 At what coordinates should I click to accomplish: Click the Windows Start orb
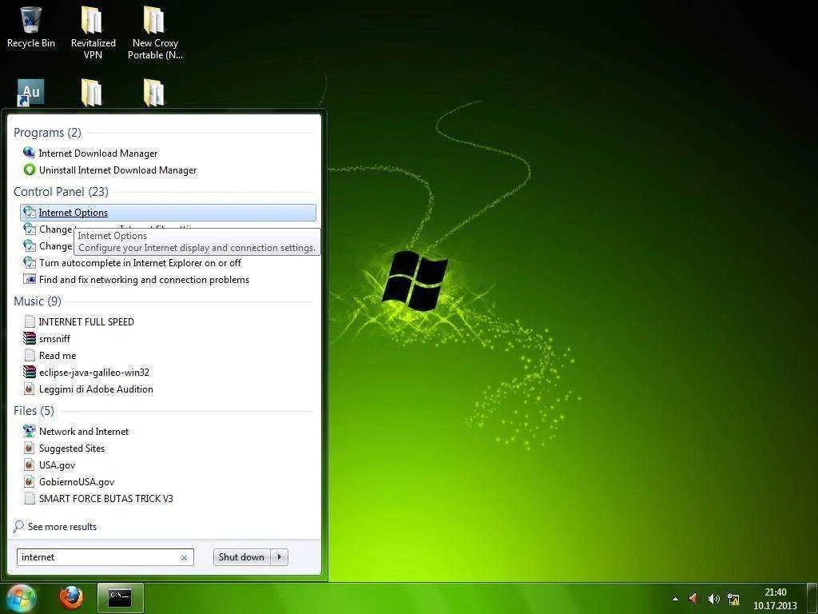21,598
